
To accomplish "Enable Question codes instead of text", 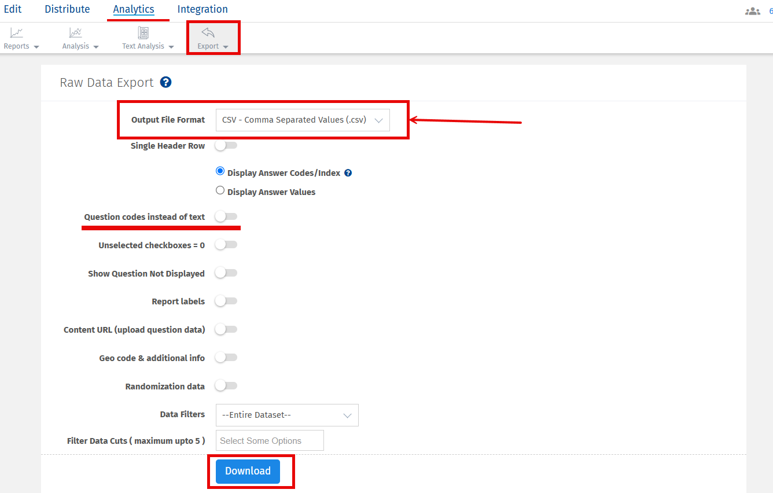I will pos(226,216).
